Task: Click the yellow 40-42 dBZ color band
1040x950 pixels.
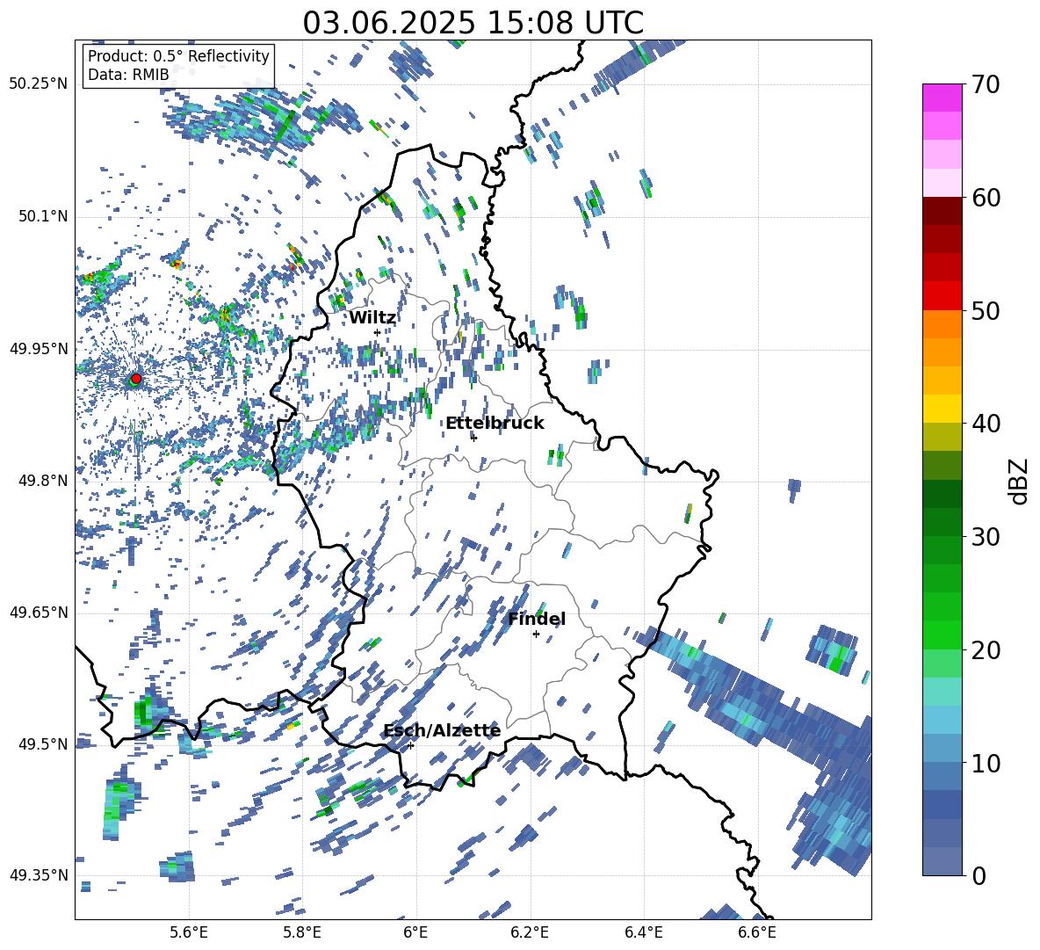Action: pos(942,409)
